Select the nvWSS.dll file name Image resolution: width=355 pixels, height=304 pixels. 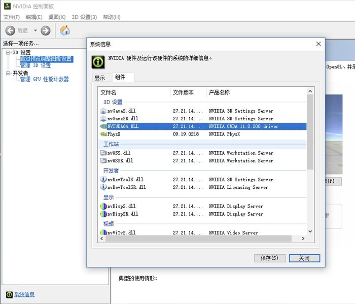(x=119, y=153)
